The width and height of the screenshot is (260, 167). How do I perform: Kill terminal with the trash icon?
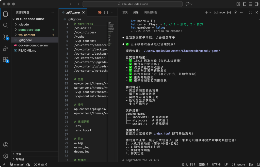tap(235, 12)
